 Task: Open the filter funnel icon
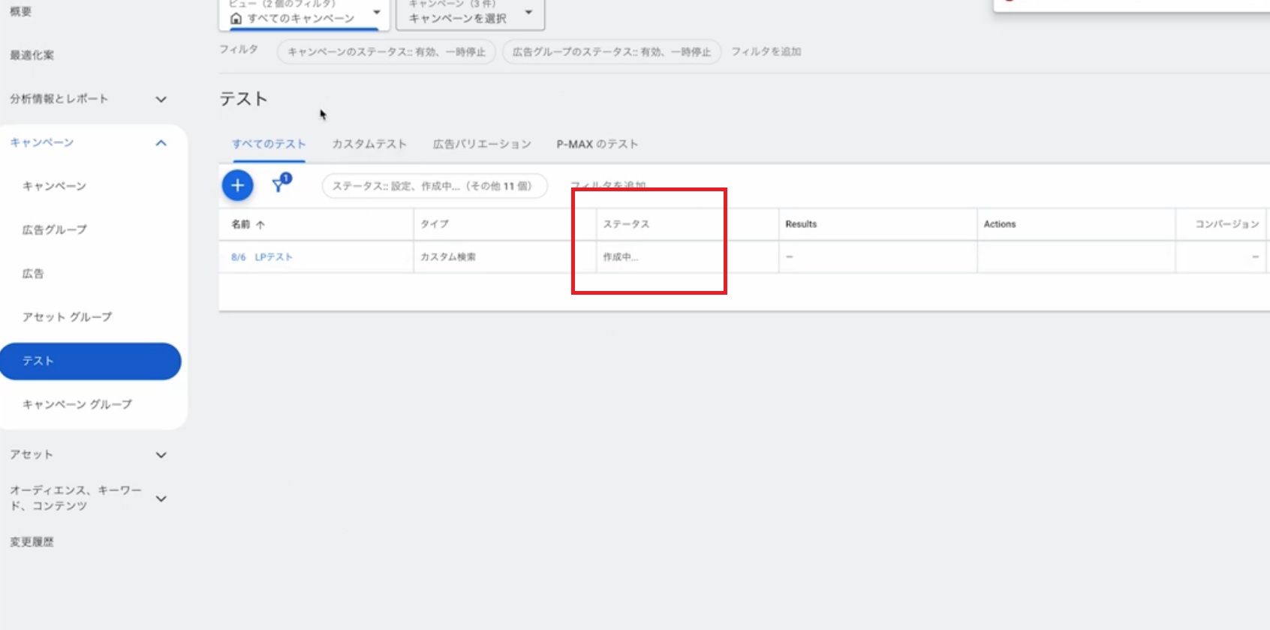[x=279, y=184]
